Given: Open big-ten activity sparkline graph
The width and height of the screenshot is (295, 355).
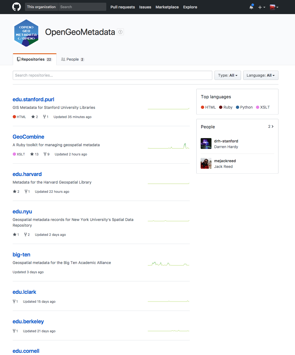Looking at the screenshot, I should (x=168, y=264).
